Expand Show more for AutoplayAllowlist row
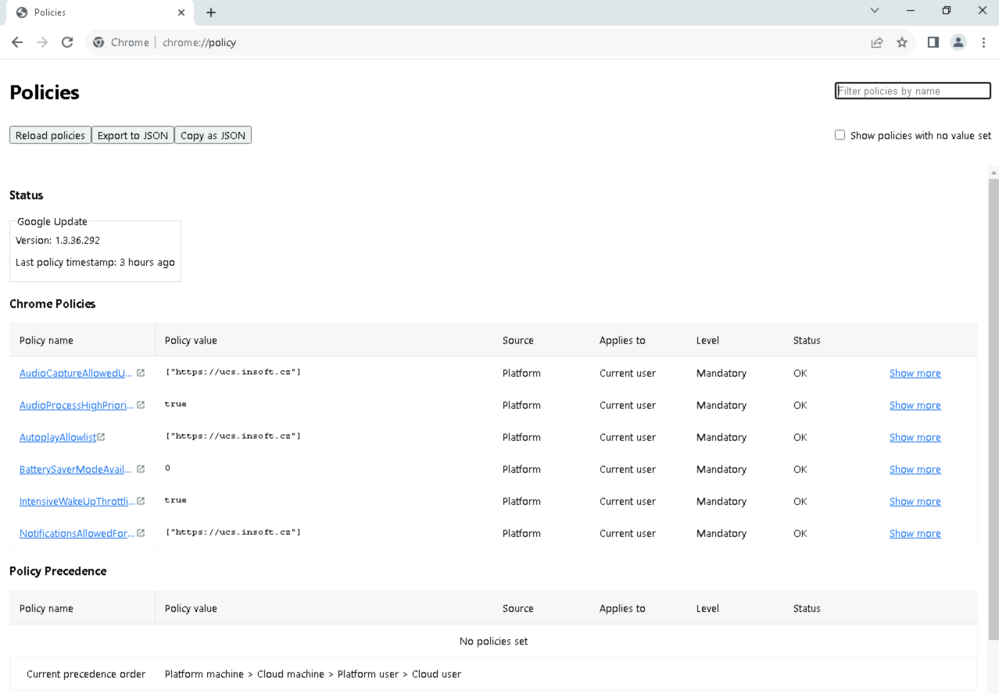The image size is (999, 694). click(x=915, y=438)
